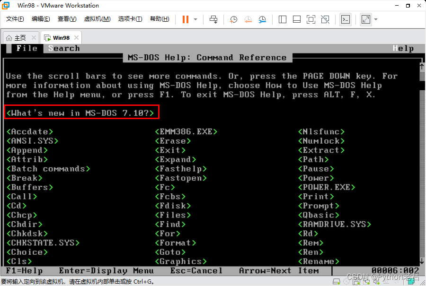The image size is (426, 286).
Task: Click the scroll down arrow in DOS Help
Action: pos(422,261)
